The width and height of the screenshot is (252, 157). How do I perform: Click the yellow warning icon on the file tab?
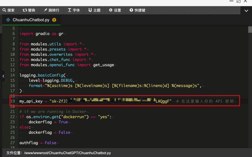pyautogui.click(x=54, y=20)
